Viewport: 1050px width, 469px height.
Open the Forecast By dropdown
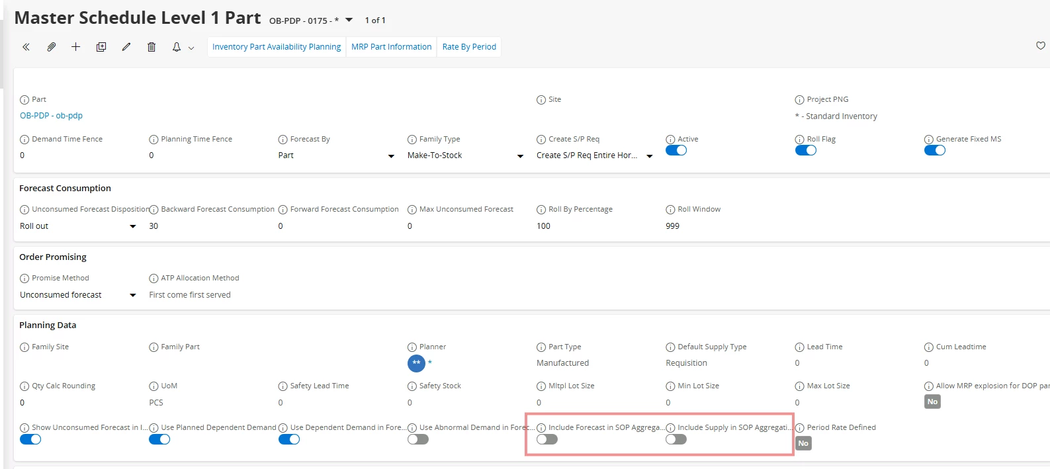(391, 156)
